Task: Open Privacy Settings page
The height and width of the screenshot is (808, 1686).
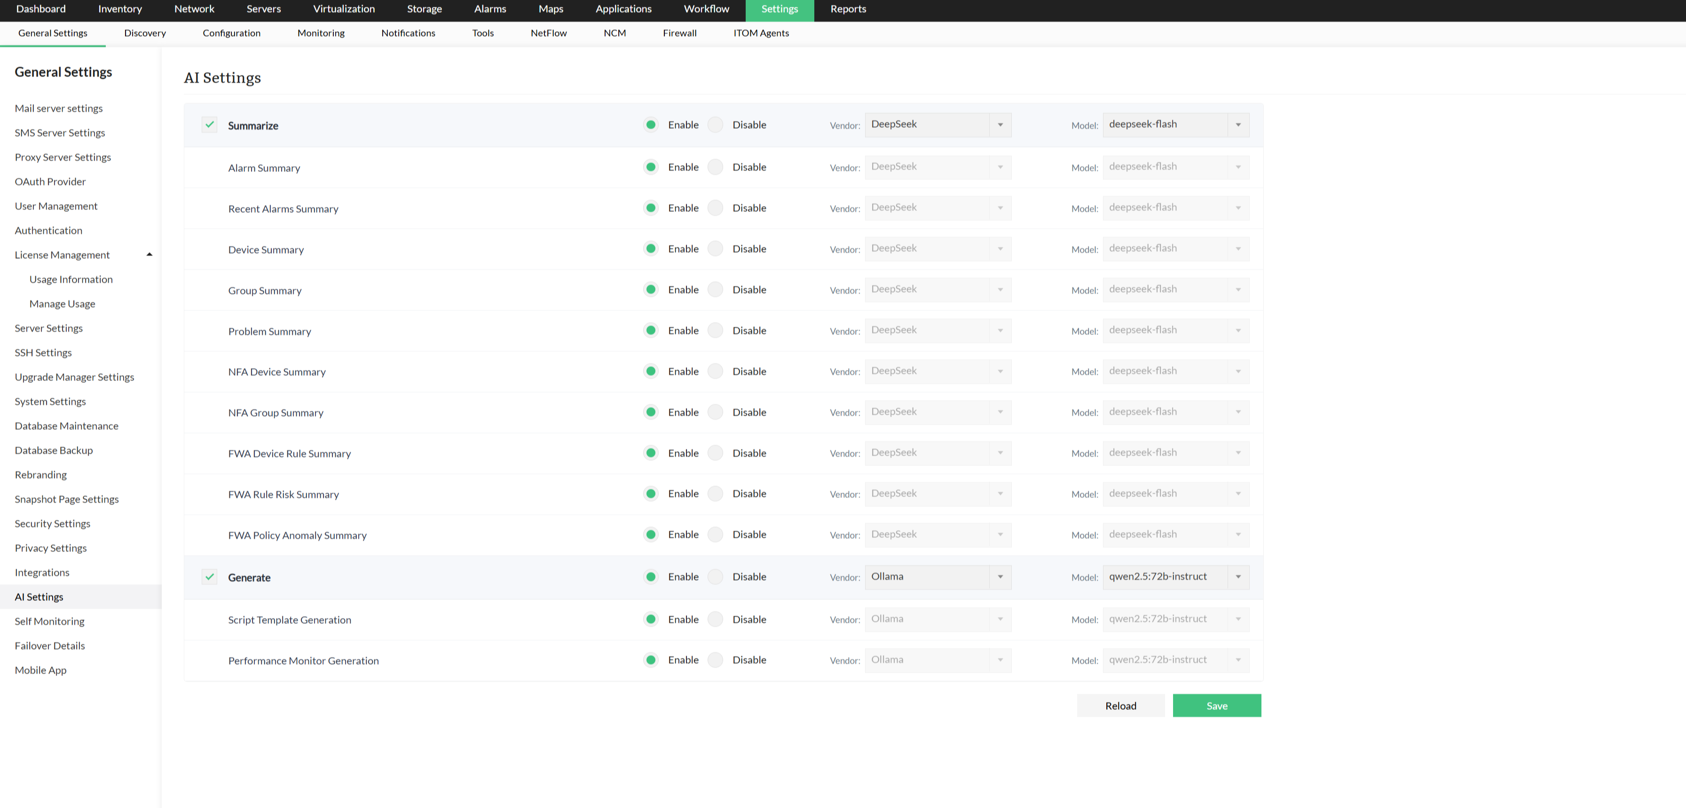Action: tap(50, 548)
